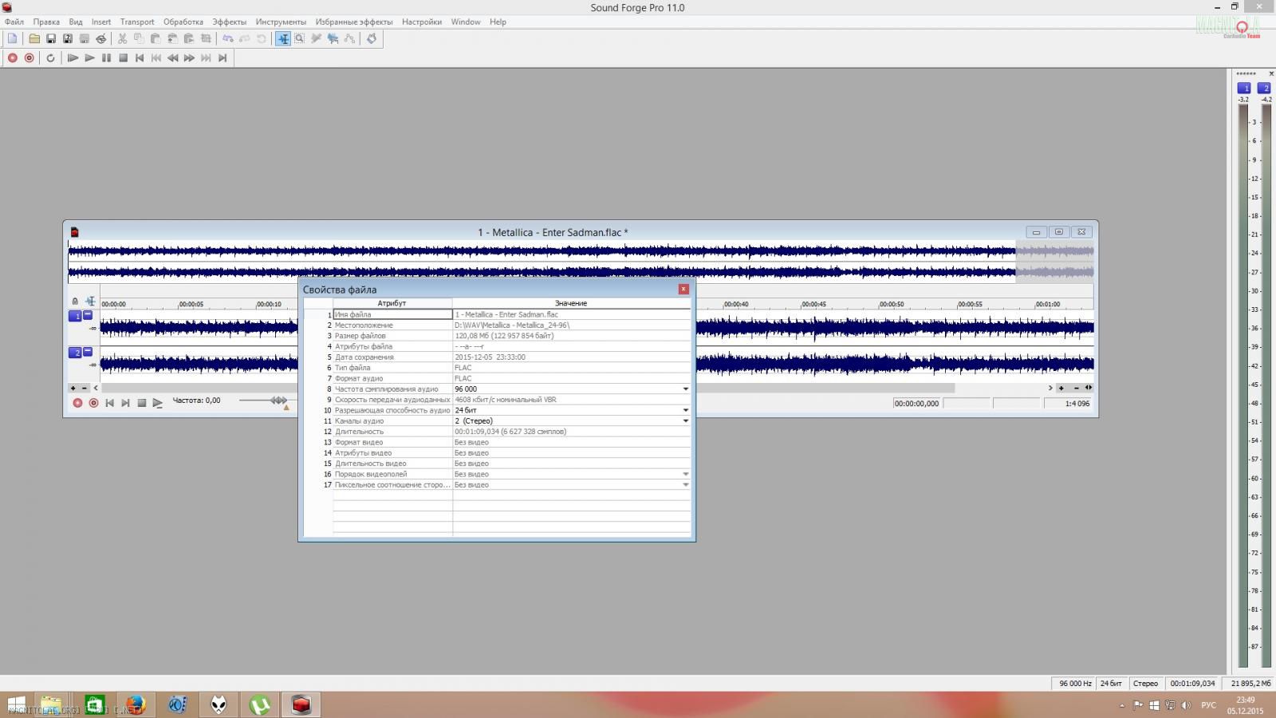This screenshot has width=1276, height=718.
Task: Select the Envelope tool
Action: pyautogui.click(x=350, y=38)
